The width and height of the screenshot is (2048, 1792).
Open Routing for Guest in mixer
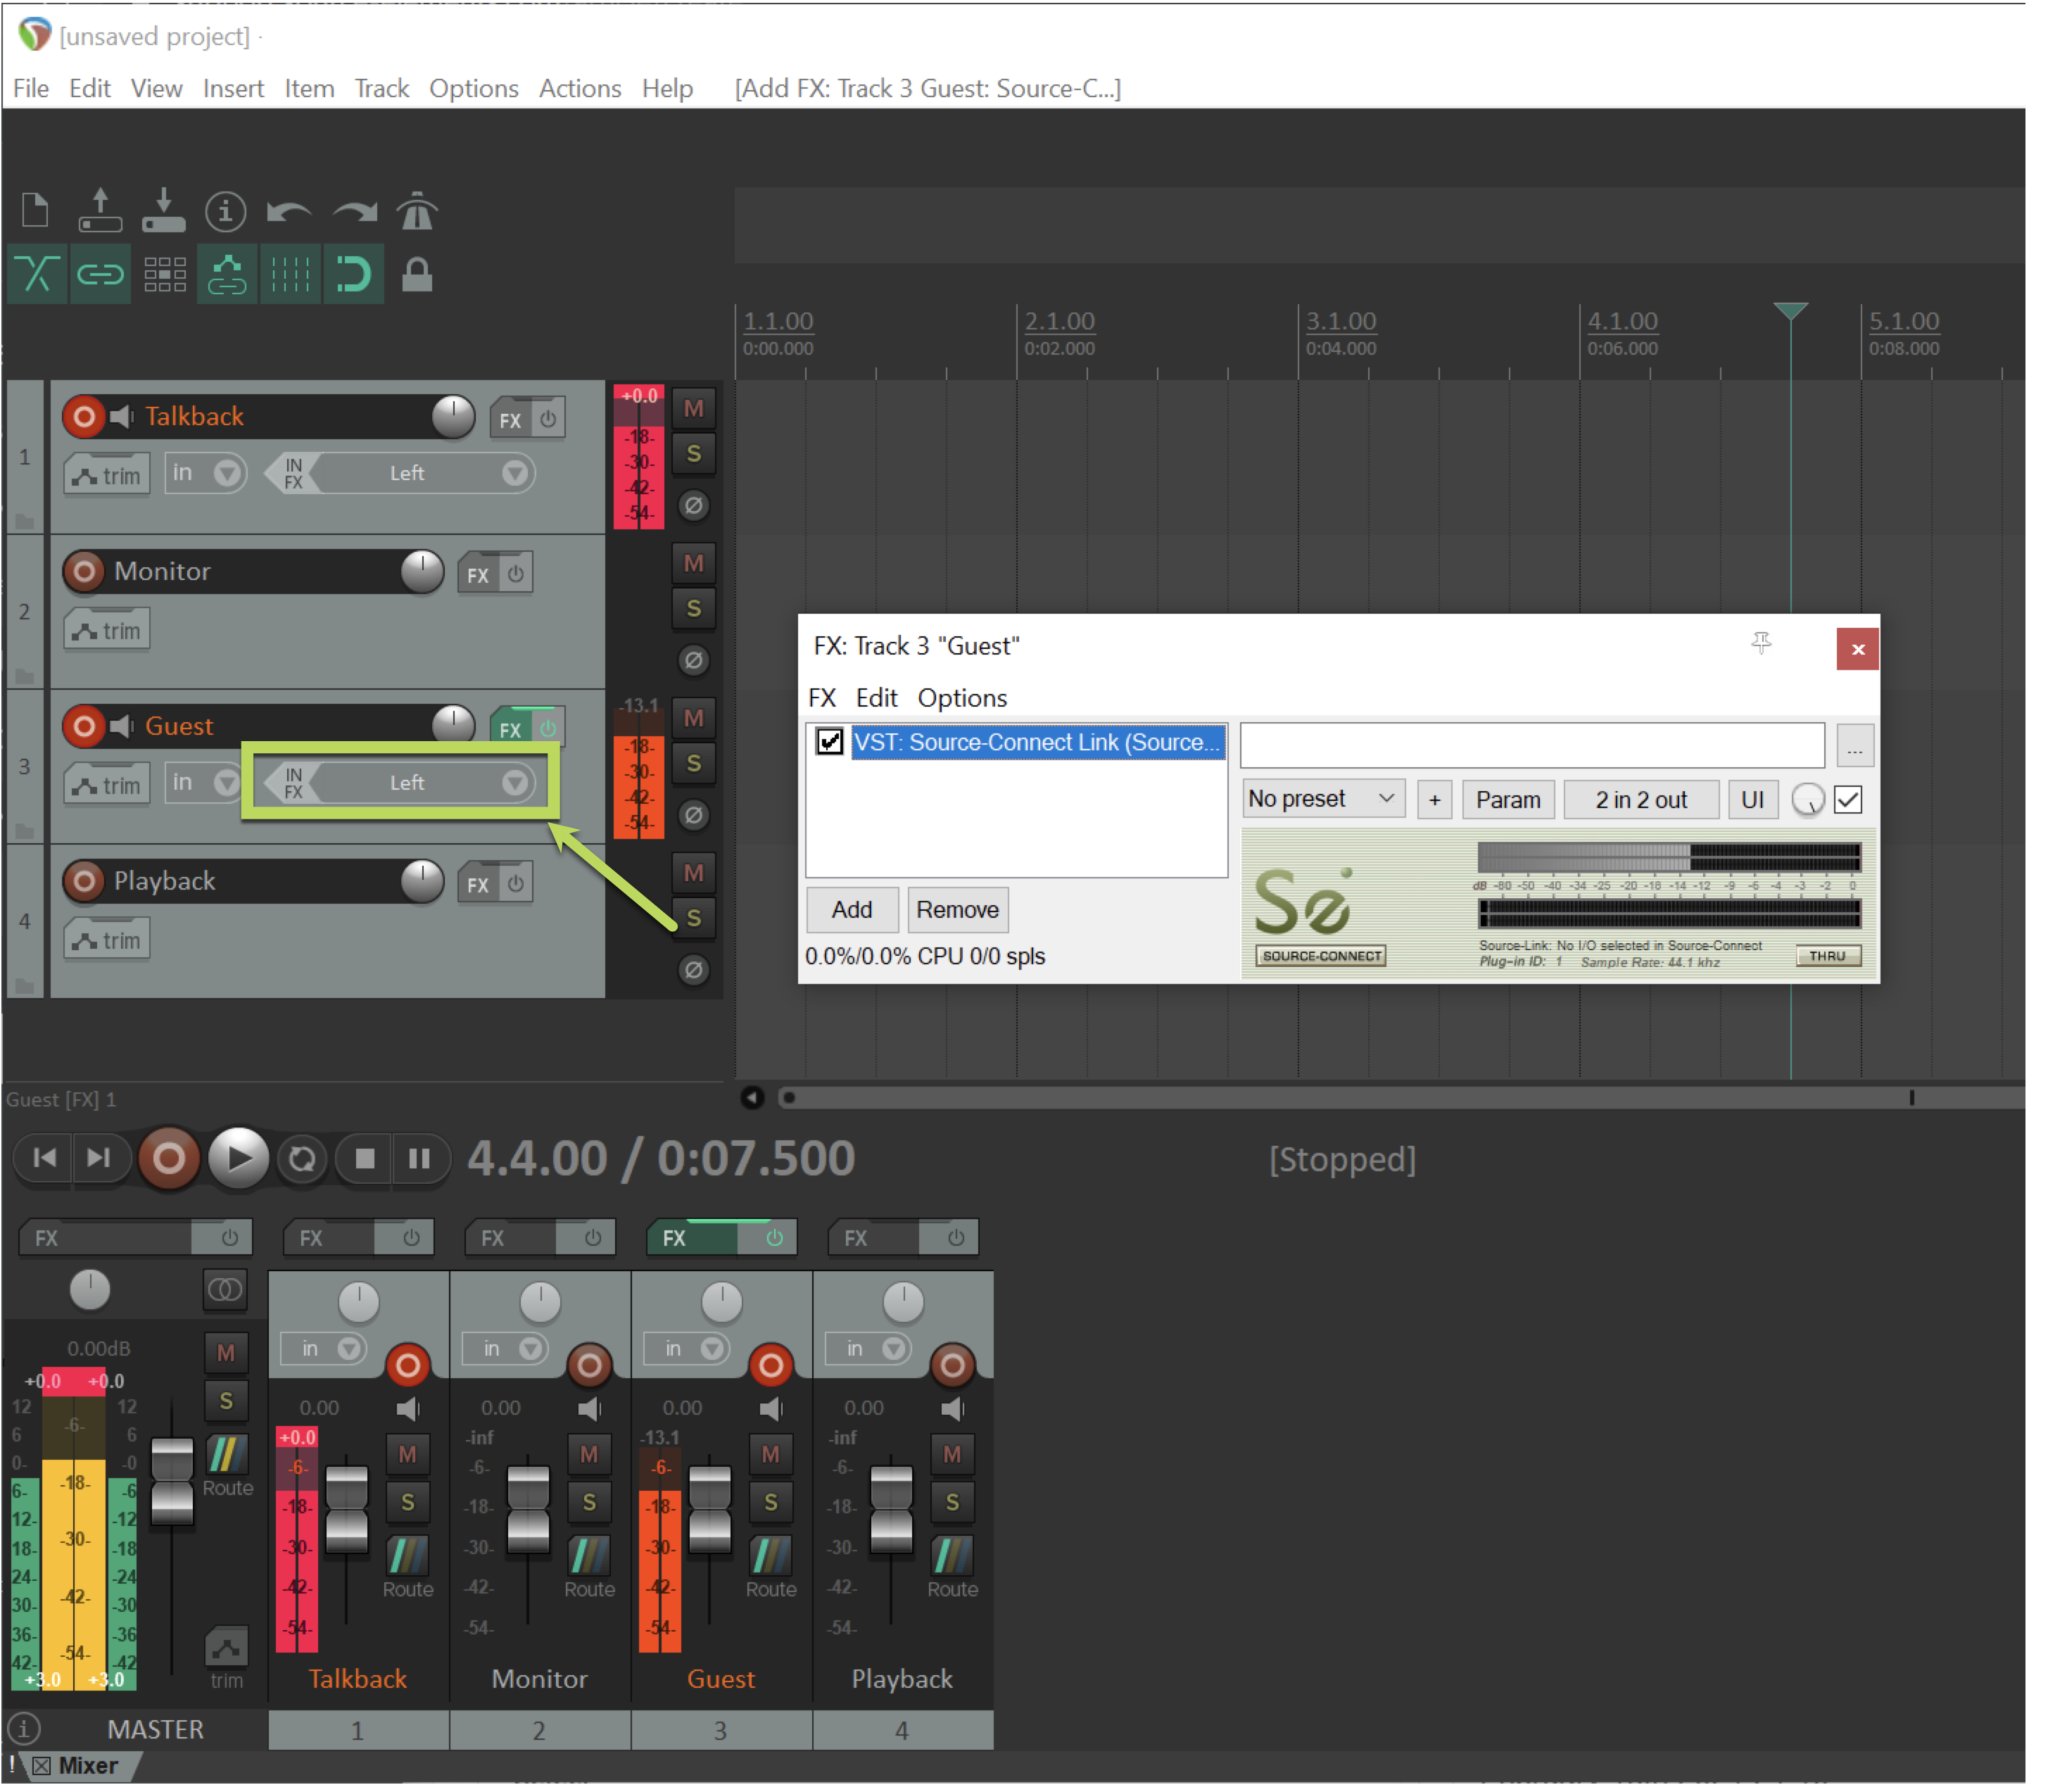(770, 1556)
